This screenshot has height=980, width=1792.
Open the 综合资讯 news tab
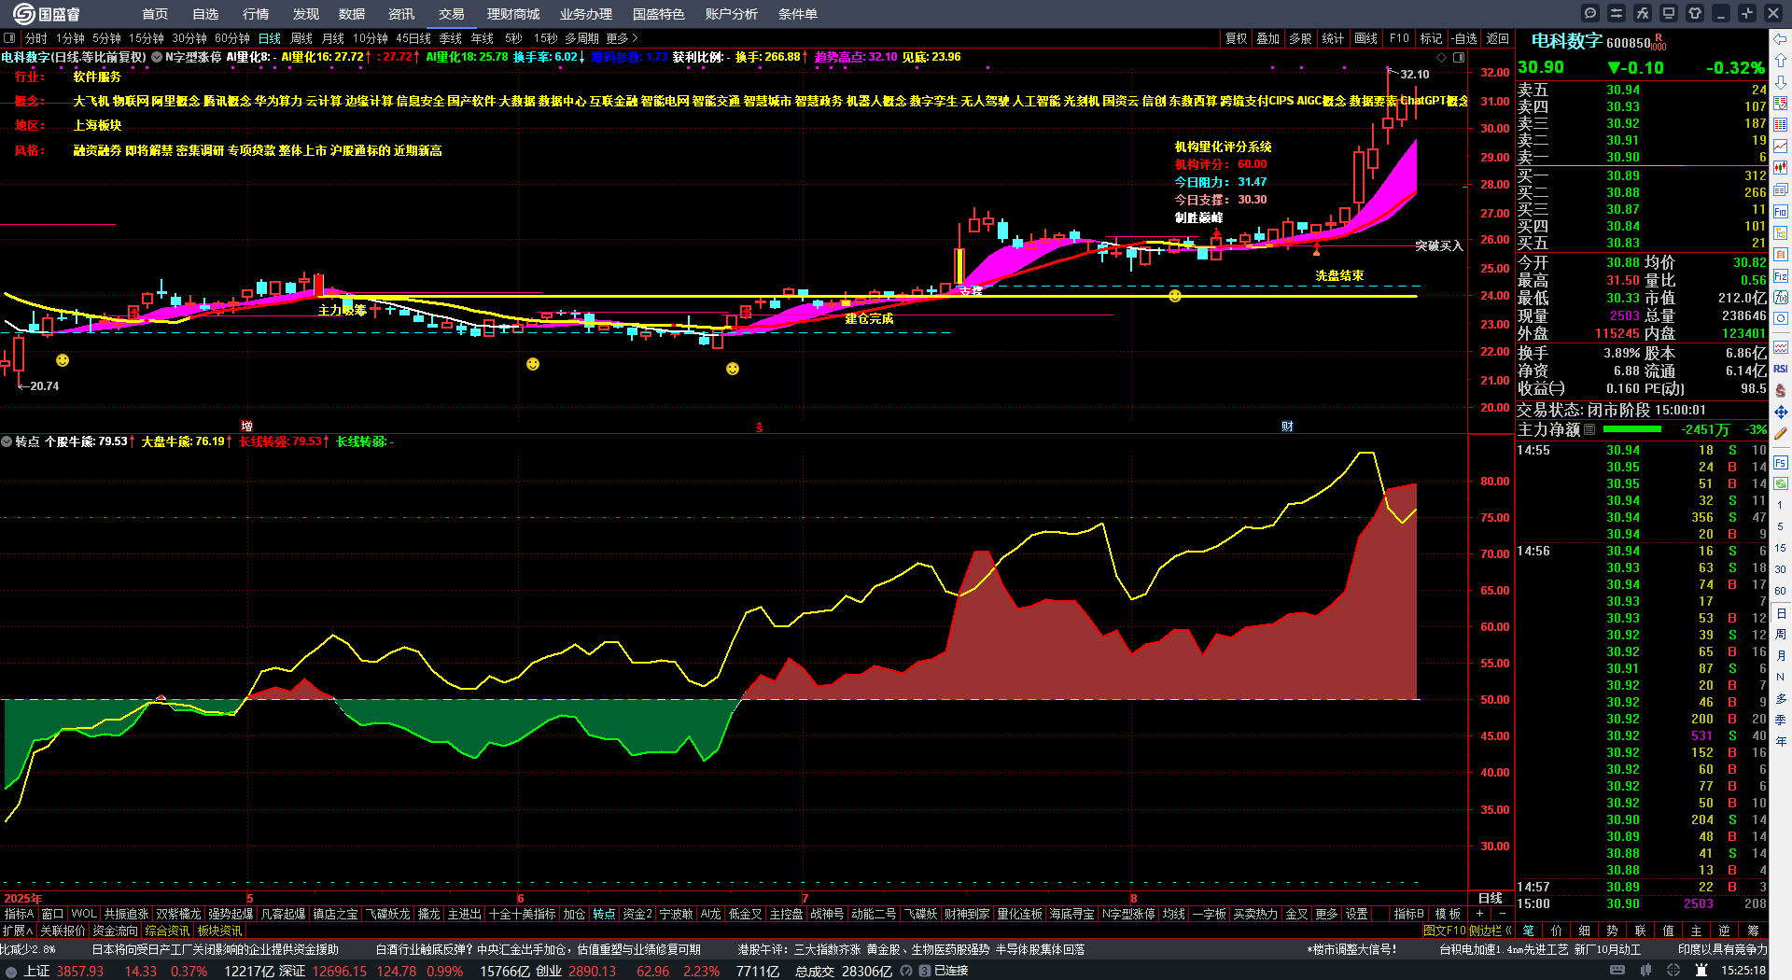(168, 931)
